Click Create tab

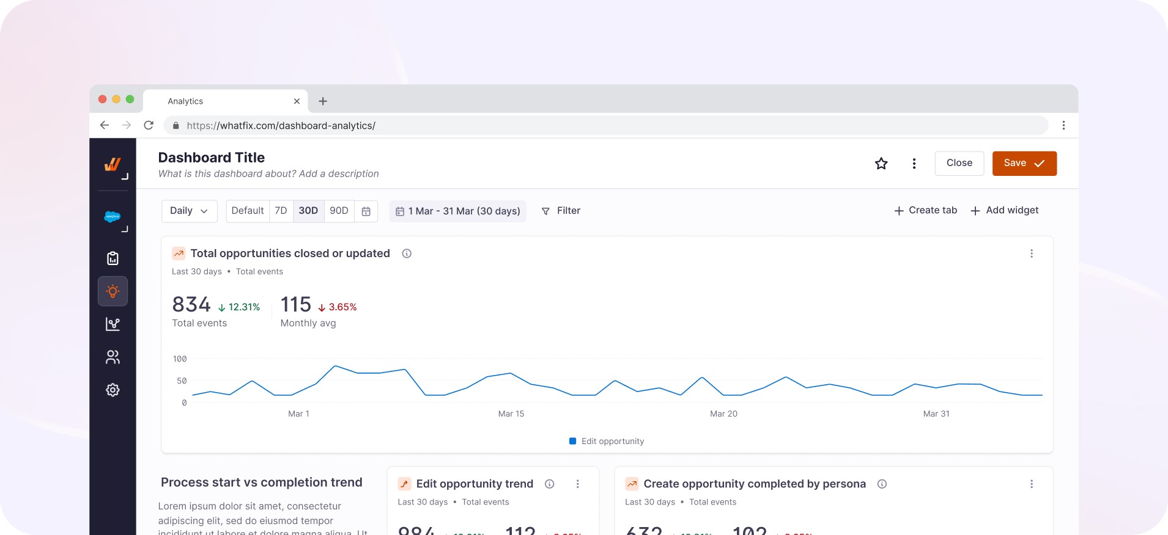pyautogui.click(x=925, y=210)
